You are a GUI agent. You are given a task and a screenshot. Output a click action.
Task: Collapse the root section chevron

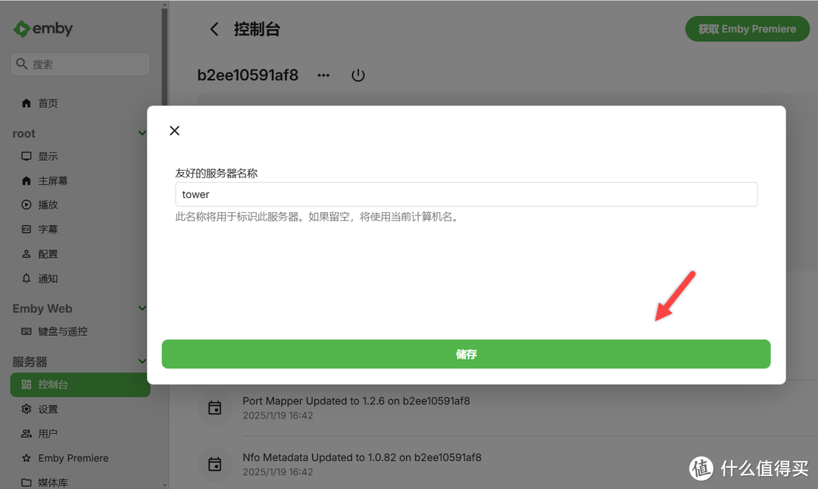(142, 133)
